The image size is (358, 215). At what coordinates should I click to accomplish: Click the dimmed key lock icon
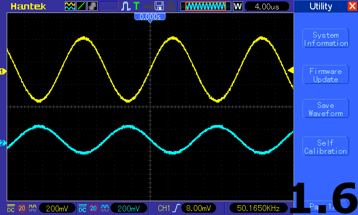[x=148, y=7]
